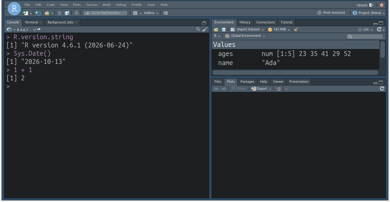Select the ages variable row
390x202 pixels.
296,54
